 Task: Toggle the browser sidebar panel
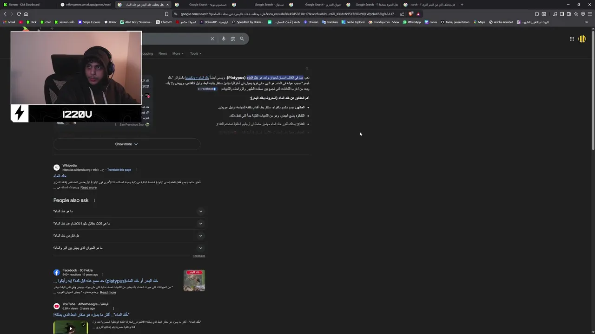562,14
